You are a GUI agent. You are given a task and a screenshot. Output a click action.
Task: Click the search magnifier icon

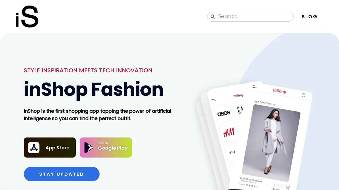(212, 17)
